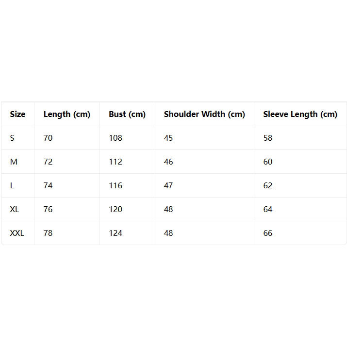Select the XL size row label
The image size is (347, 347).
coord(15,209)
